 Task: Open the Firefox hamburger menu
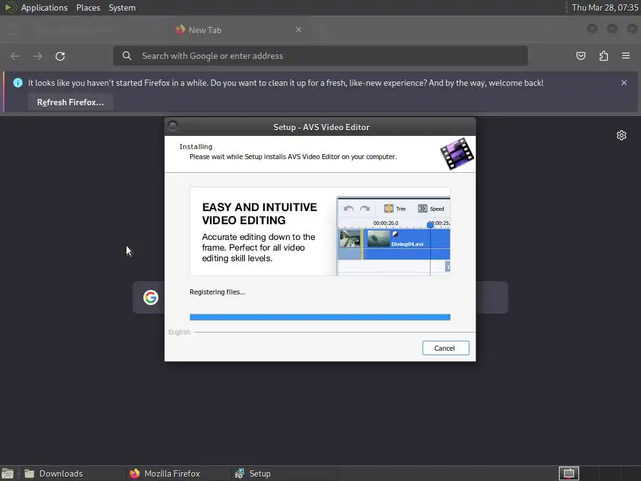pos(626,56)
